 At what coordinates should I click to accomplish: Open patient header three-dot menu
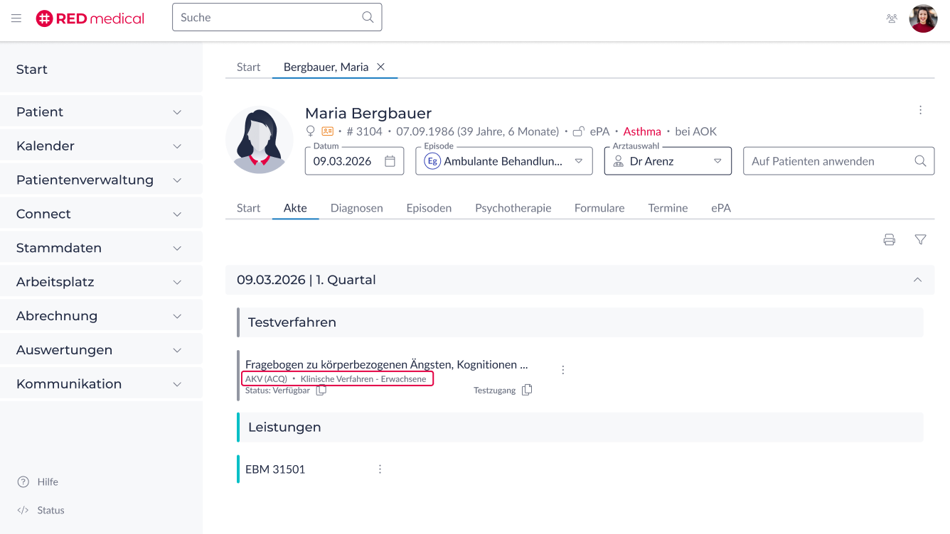coord(920,110)
